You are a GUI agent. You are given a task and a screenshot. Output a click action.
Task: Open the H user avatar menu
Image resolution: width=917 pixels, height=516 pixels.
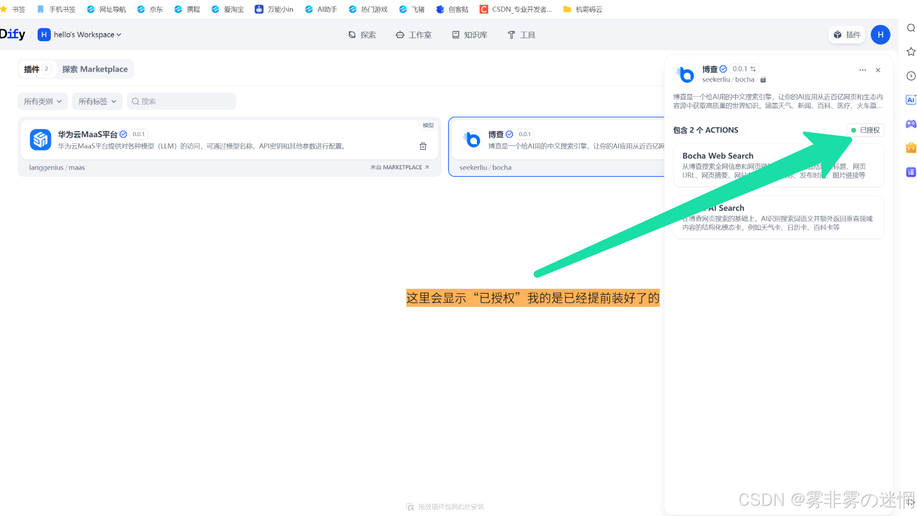pyautogui.click(x=880, y=35)
